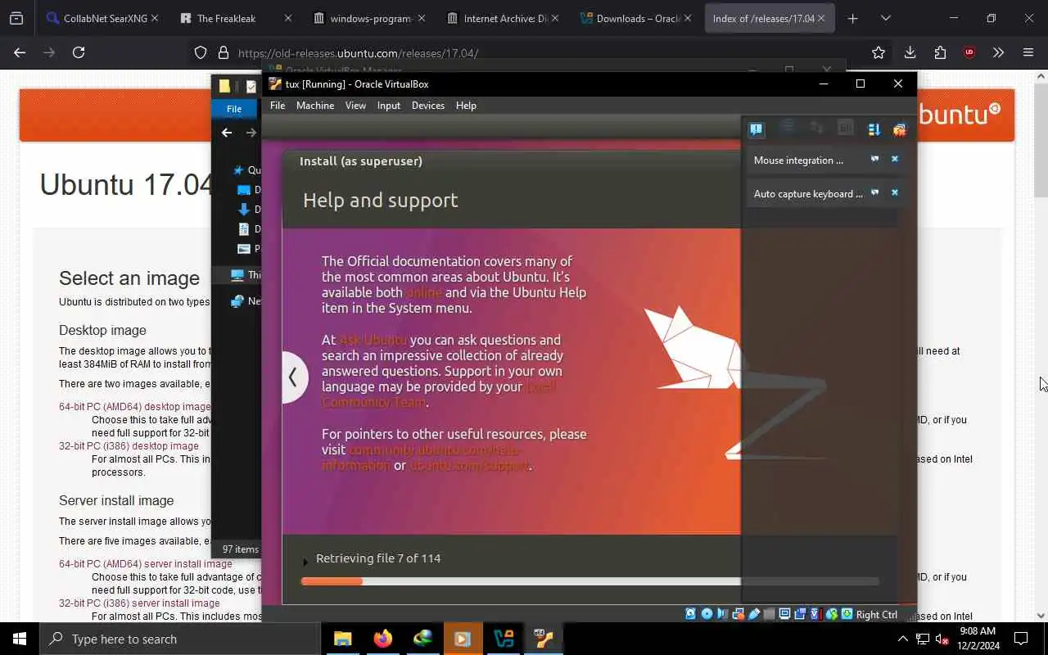
Task: Click the USB devices status icon
Action: [x=754, y=614]
